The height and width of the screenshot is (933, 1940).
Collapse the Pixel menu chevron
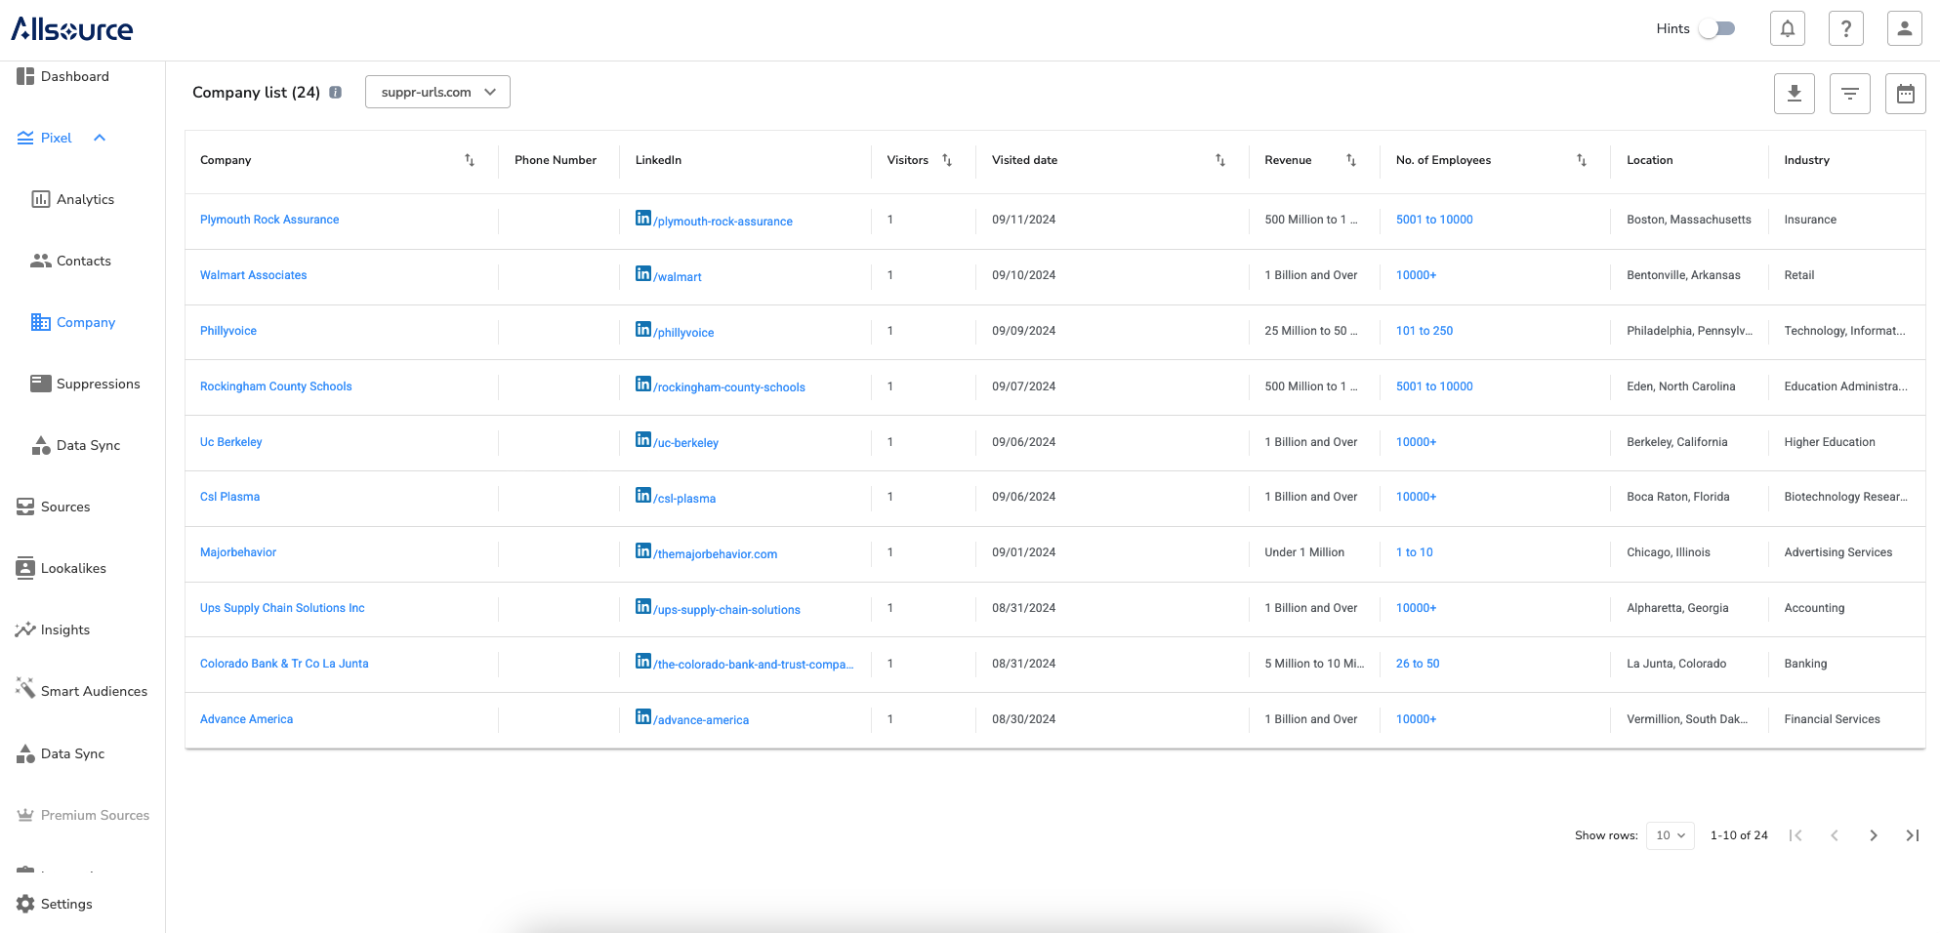pyautogui.click(x=100, y=138)
